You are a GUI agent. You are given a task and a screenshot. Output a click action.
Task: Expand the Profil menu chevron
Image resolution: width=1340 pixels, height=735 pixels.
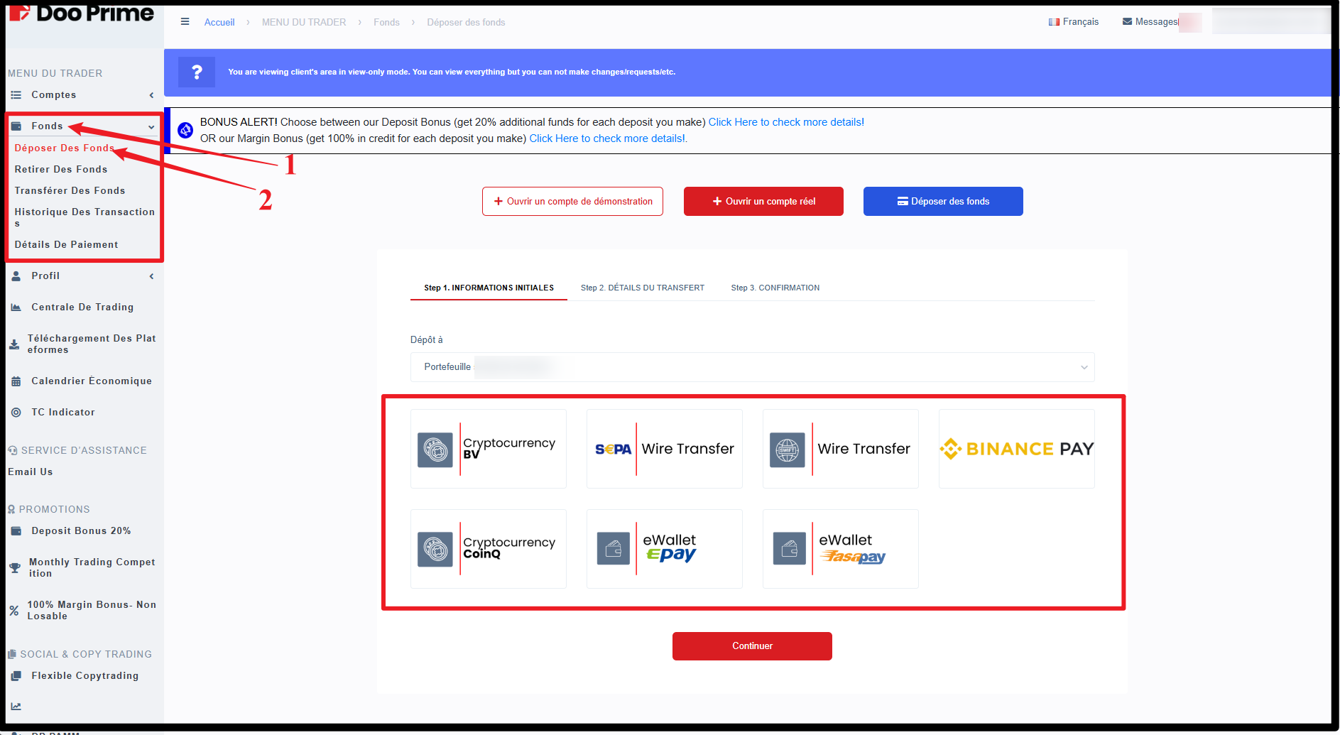151,276
